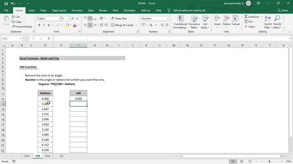Viewport: 293px width, 164px height.
Task: Switch to the Formulas ribbon tab
Action: click(x=77, y=10)
